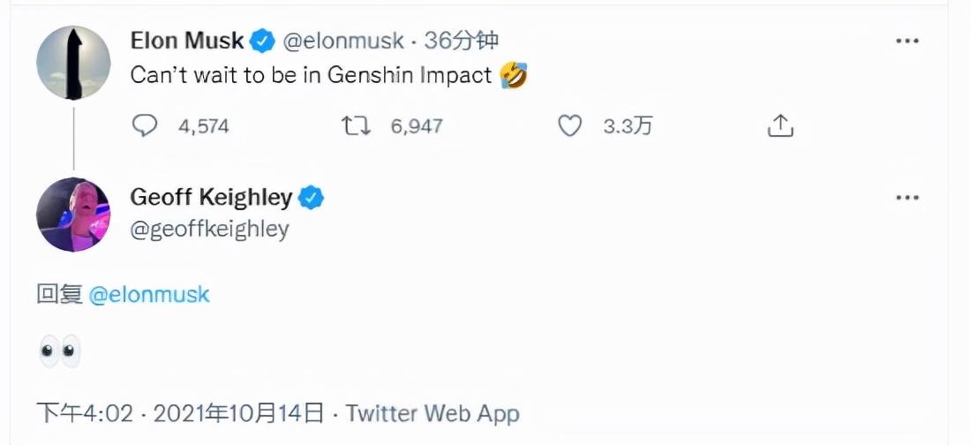This screenshot has width=971, height=445.
Task: Click the eyes emoji in Geoff's reply
Action: point(59,351)
